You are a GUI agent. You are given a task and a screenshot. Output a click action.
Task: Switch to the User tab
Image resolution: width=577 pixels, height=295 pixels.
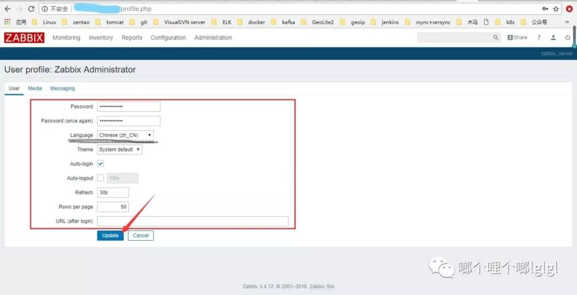tap(14, 89)
